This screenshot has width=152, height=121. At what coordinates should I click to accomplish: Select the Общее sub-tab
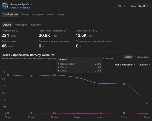tap(7, 25)
